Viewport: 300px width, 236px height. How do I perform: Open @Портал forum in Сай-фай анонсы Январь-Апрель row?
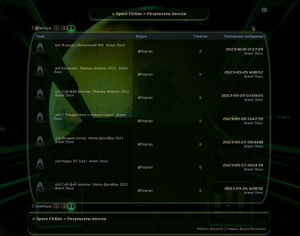click(x=145, y=98)
